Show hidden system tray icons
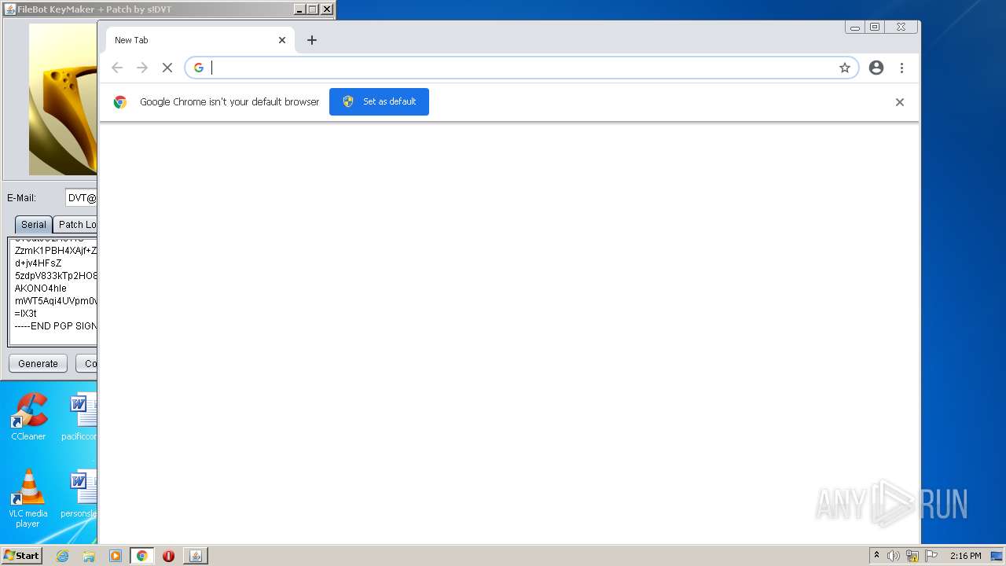 [x=876, y=556]
